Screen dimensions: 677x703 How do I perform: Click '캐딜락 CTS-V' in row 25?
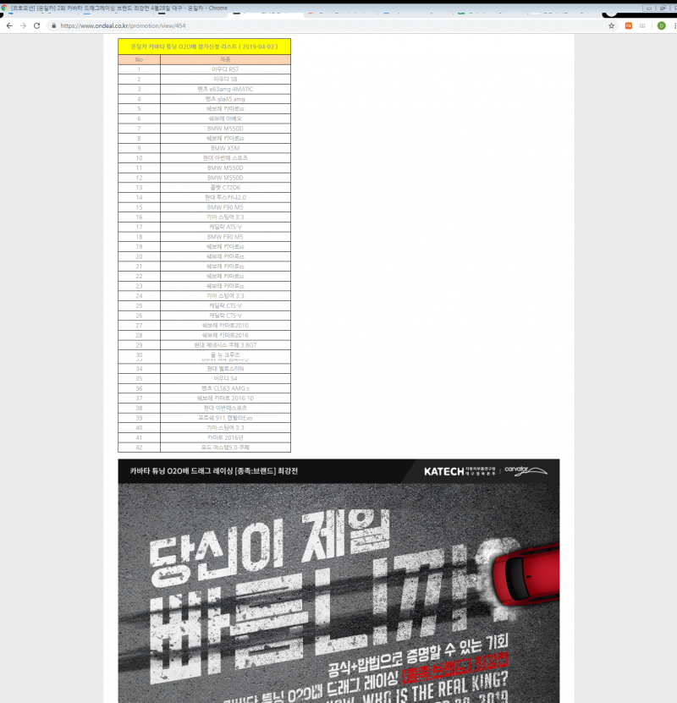pos(225,306)
